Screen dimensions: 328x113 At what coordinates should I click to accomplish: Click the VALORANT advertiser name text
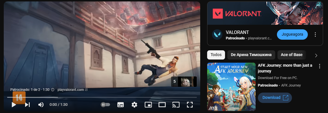[x=237, y=32]
